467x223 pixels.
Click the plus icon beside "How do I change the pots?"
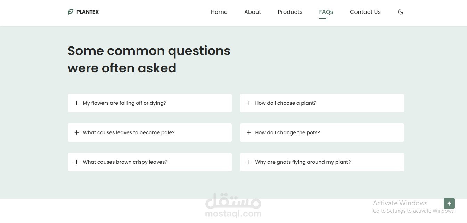(249, 132)
